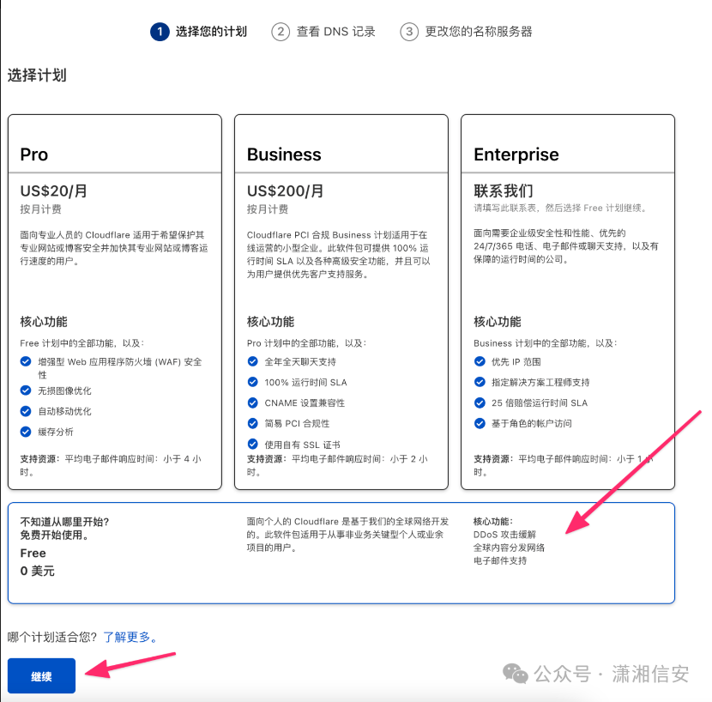Click the checkmark beside 无损图像优化
This screenshot has height=702, width=712.
coord(26,390)
